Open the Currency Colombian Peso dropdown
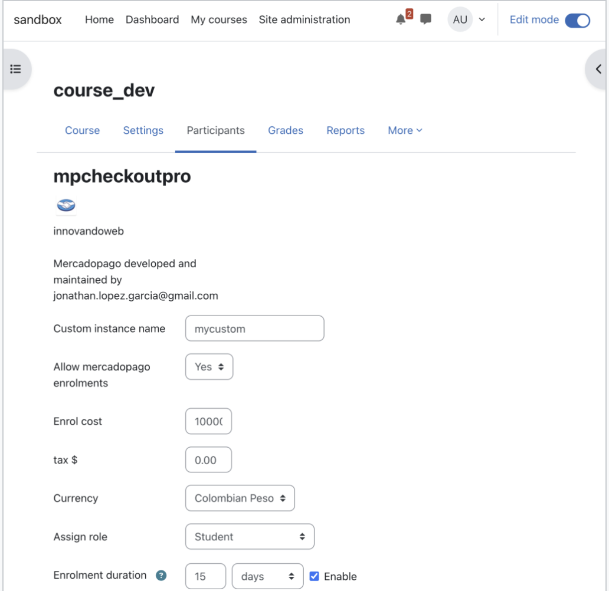609x591 pixels. click(x=240, y=498)
